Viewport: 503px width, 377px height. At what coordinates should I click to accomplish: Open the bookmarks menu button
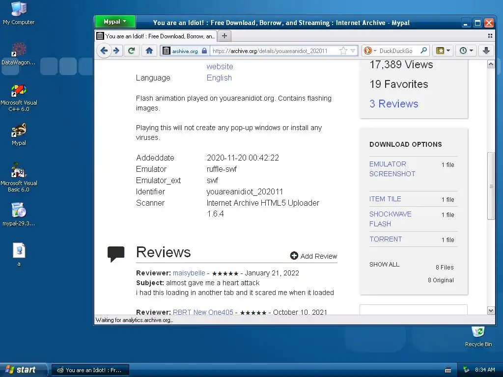444,51
